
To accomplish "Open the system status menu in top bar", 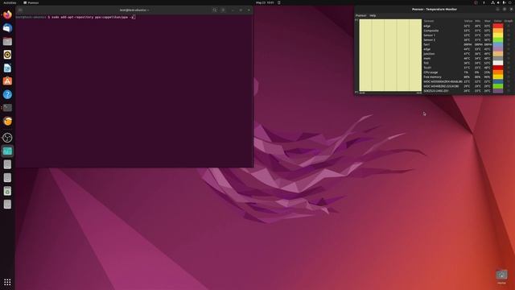I will point(501,2).
